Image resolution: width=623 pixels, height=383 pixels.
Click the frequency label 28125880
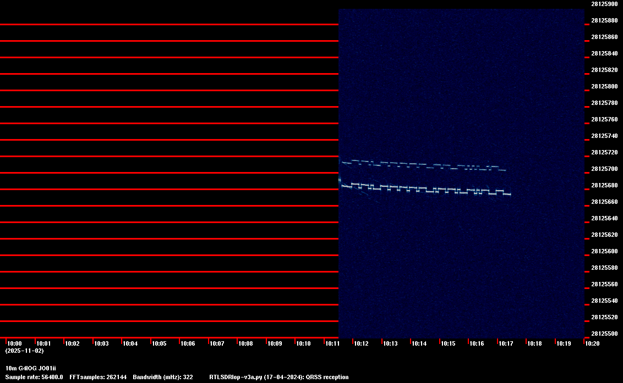point(605,20)
